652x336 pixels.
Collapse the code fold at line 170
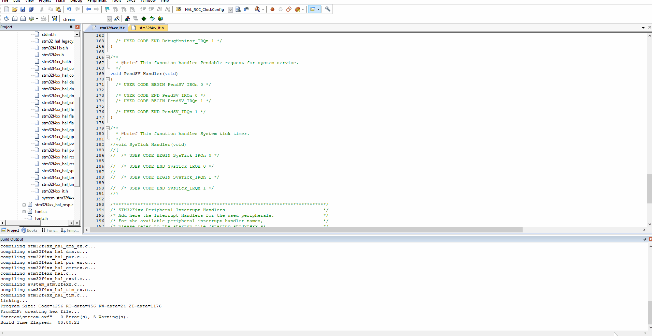point(108,79)
